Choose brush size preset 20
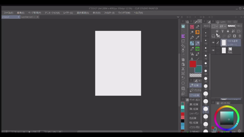This screenshot has width=244, height=137. [206, 72]
